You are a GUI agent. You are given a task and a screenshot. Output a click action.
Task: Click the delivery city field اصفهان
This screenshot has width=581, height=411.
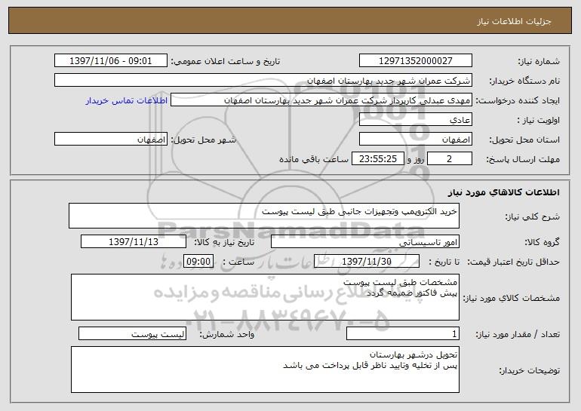tap(111, 140)
